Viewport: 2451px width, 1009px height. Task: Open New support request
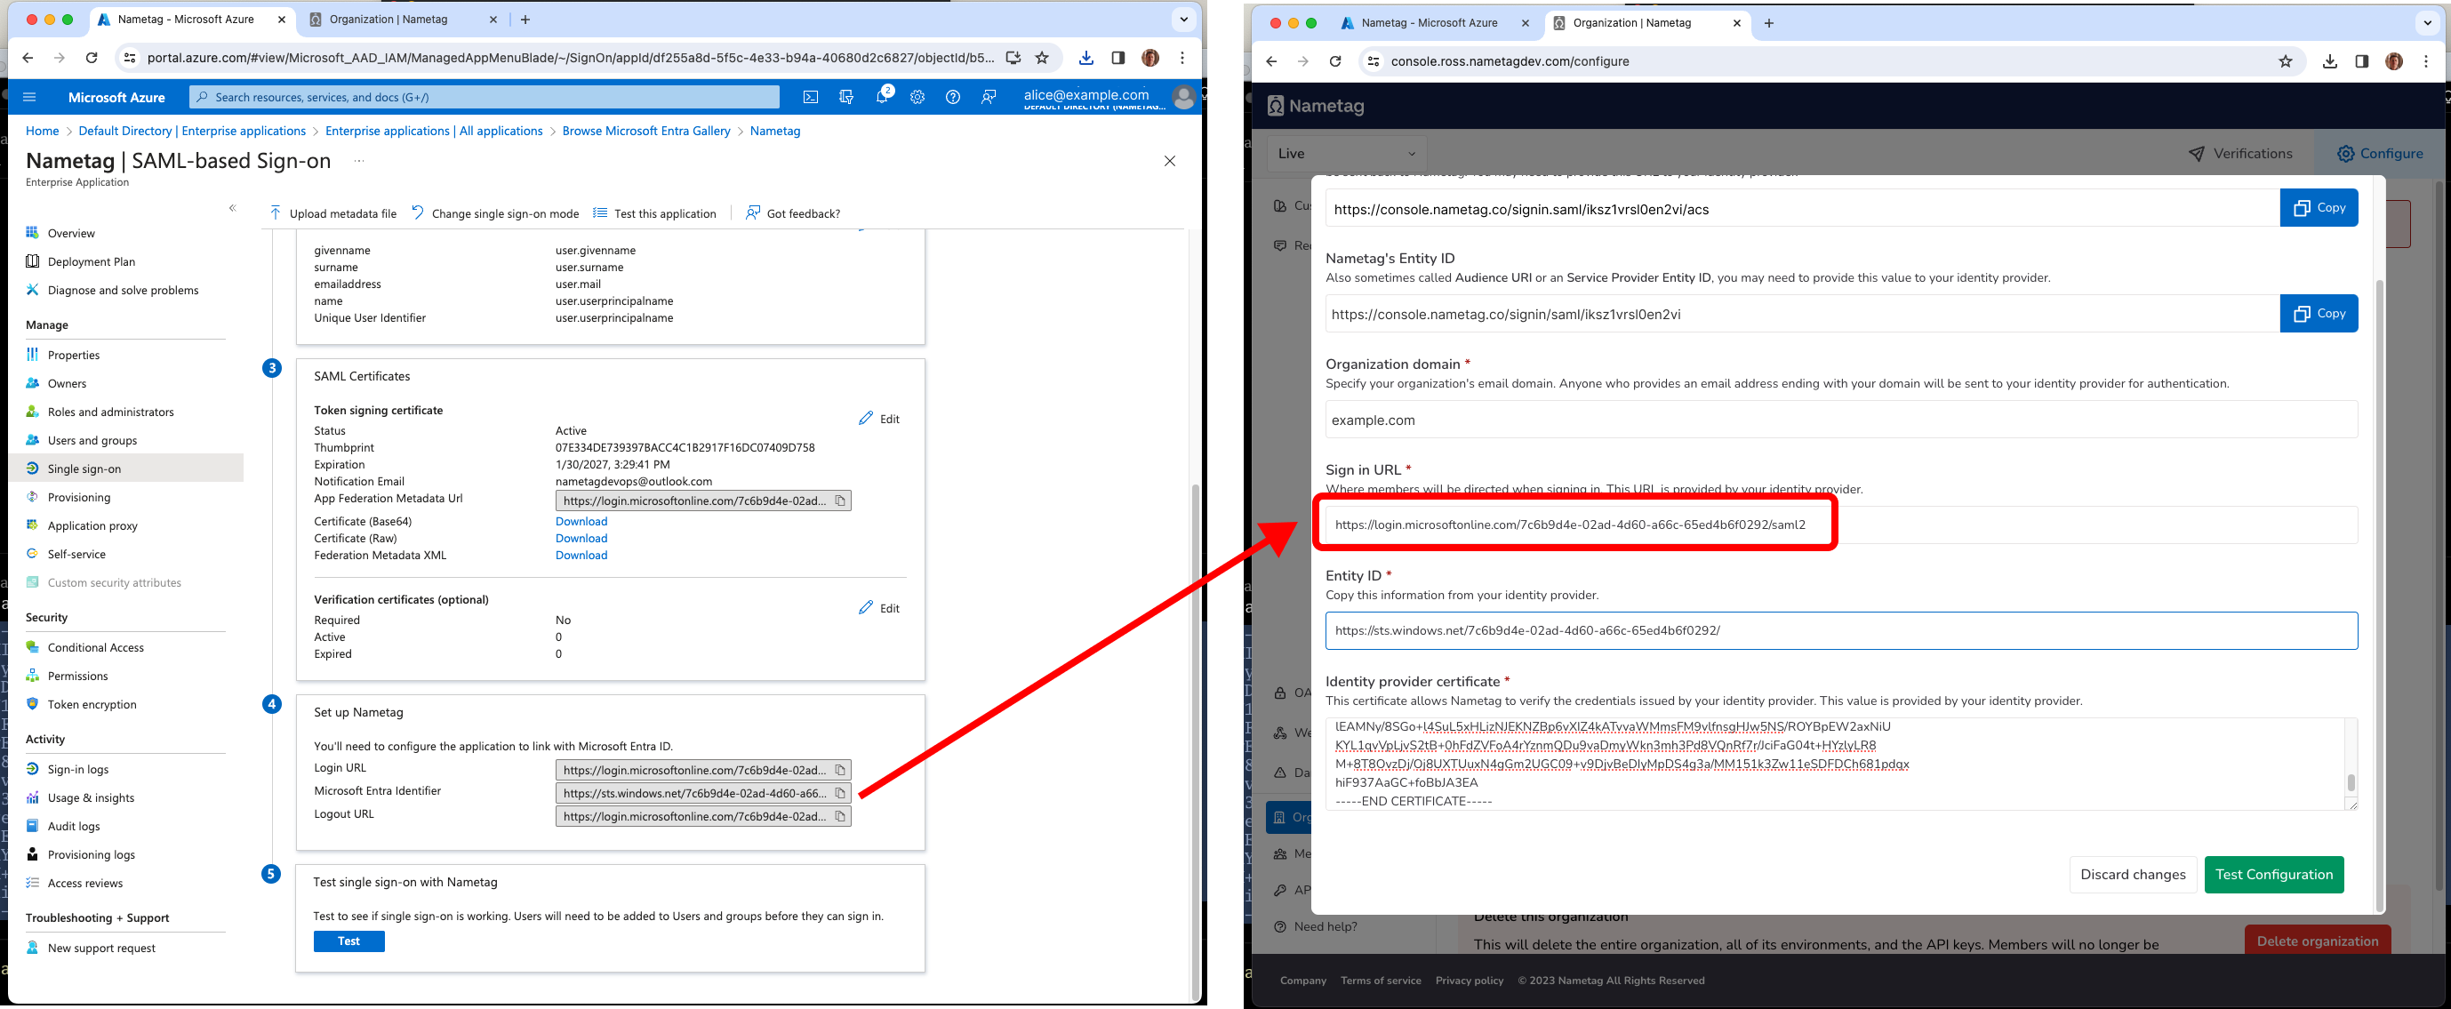[102, 949]
